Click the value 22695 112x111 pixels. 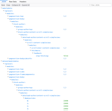click(x=66, y=103)
